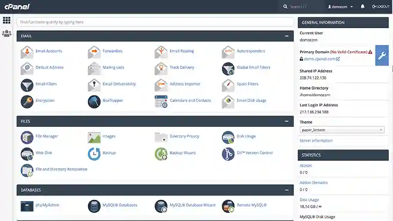The height and width of the screenshot is (221, 393).
Task: Click the Aliases statistics link
Action: (306, 166)
